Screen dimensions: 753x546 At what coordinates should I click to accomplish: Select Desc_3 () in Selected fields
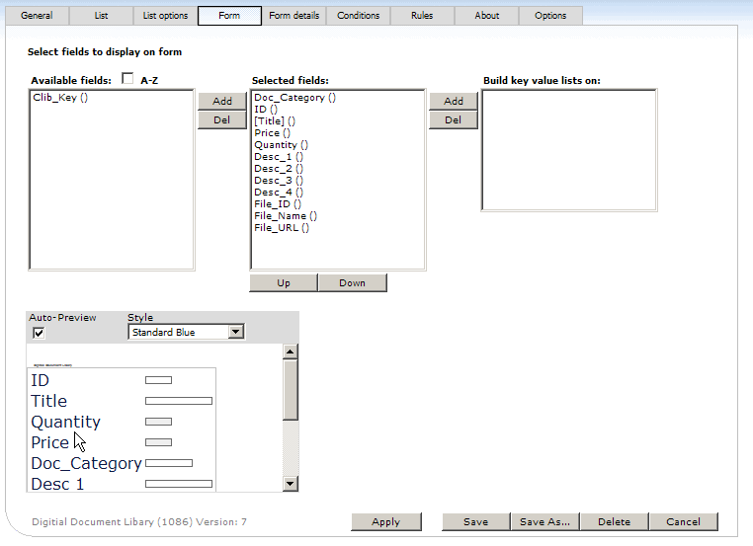tap(338, 181)
